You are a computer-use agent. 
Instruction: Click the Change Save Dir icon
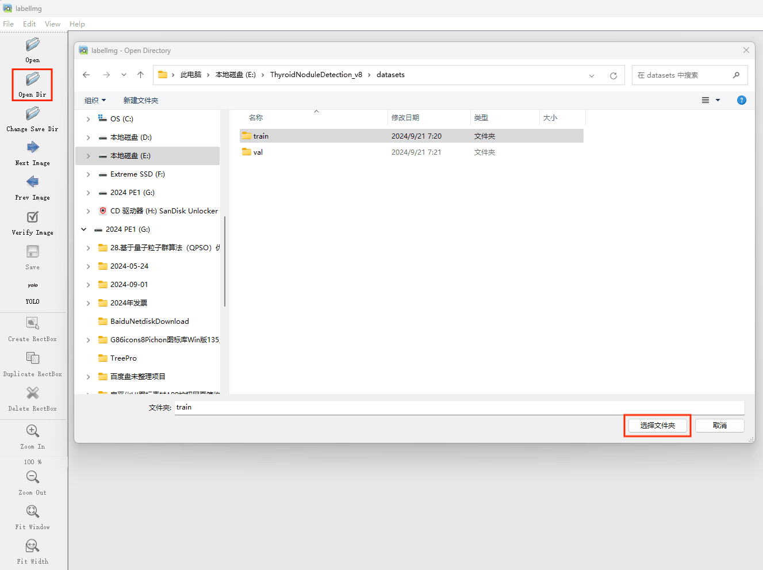[x=32, y=114]
